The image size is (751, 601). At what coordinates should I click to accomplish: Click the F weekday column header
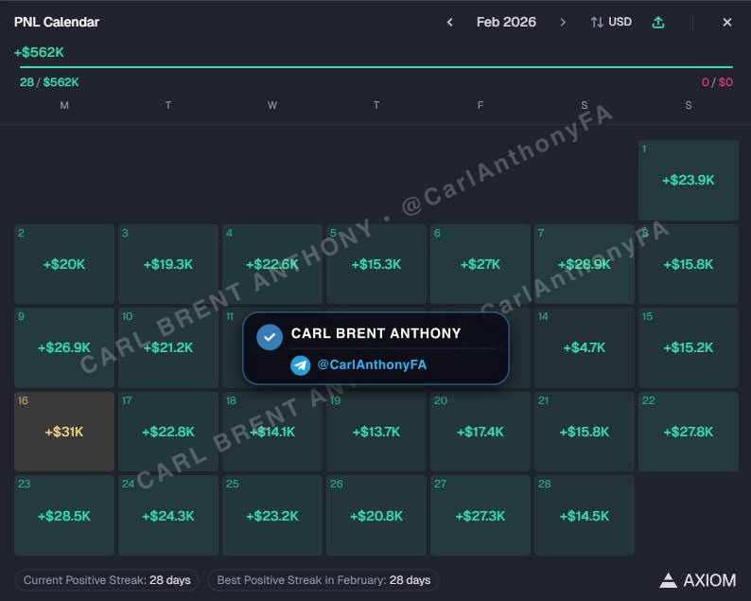(x=480, y=105)
